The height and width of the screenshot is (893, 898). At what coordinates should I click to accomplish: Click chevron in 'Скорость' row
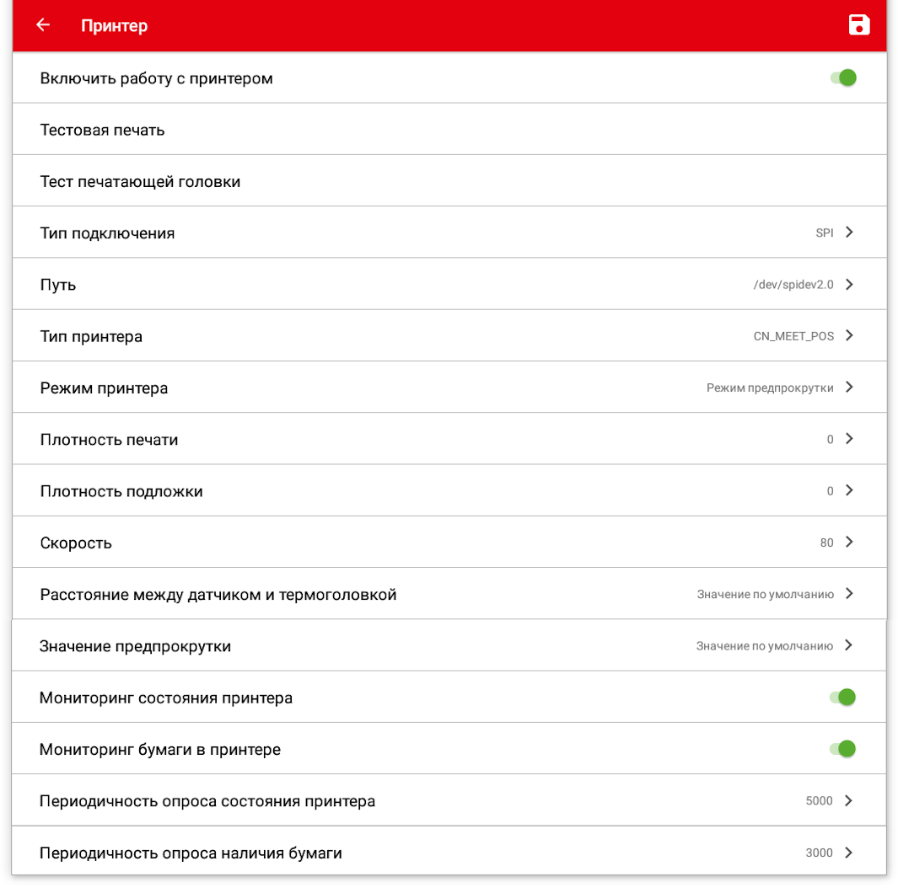849,542
